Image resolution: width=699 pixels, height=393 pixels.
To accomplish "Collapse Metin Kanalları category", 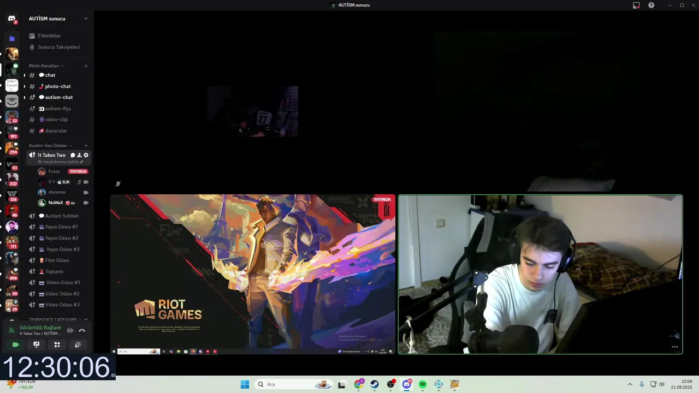I will click(46, 66).
